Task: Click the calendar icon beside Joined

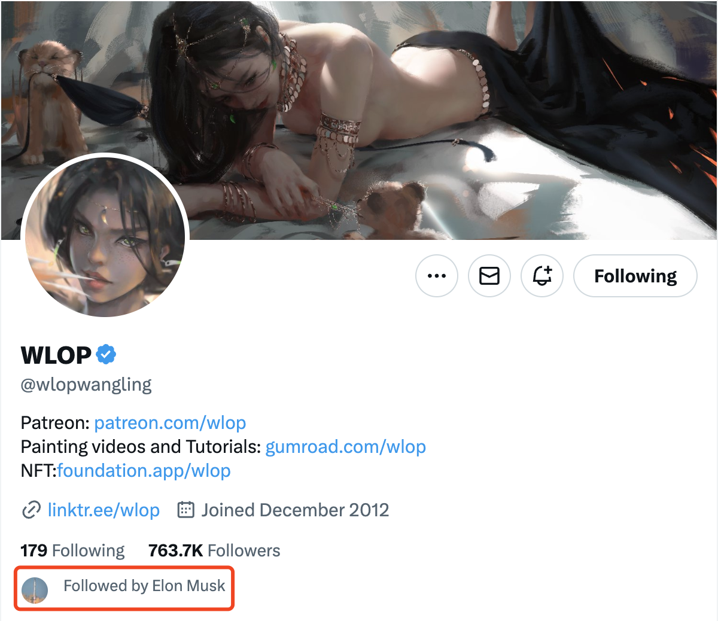Action: pyautogui.click(x=186, y=510)
